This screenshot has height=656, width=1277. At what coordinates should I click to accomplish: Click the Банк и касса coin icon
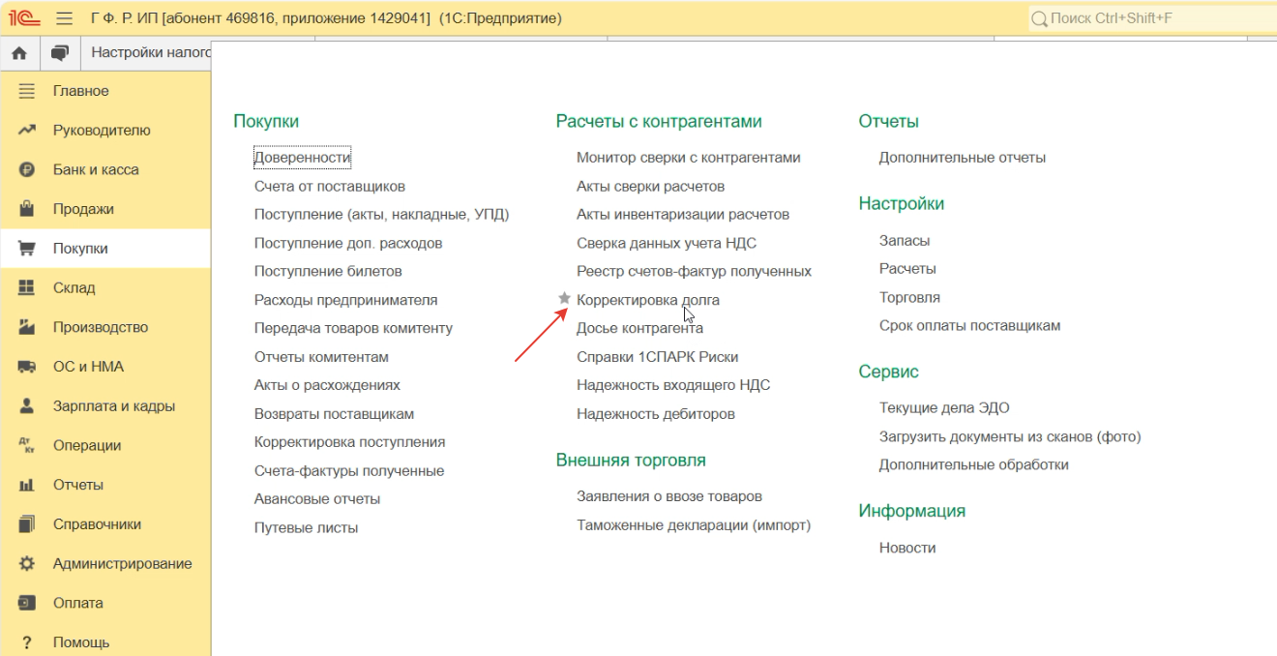[27, 169]
